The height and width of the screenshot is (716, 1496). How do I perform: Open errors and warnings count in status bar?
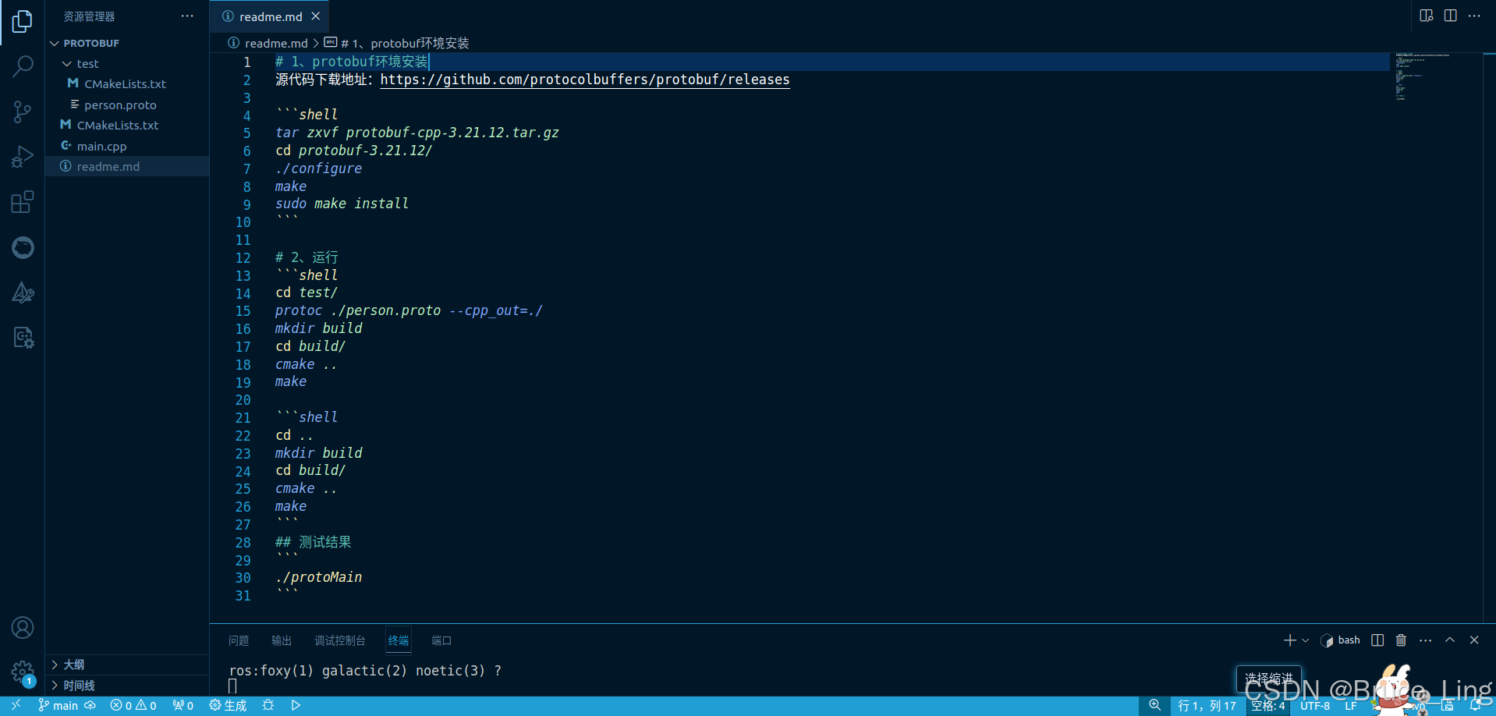point(133,705)
